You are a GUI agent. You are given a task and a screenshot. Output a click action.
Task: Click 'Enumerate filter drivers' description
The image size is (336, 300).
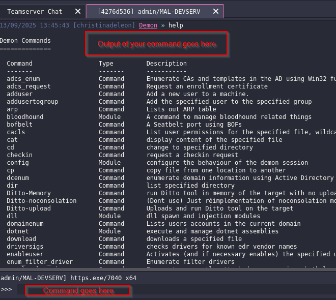pos(190,262)
